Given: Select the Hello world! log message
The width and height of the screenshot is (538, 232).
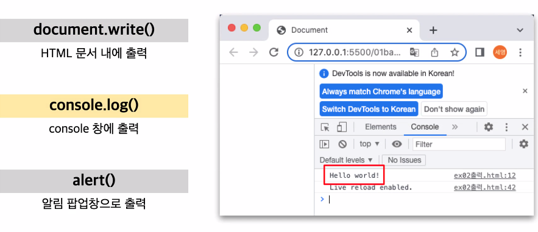Looking at the screenshot, I should 355,176.
